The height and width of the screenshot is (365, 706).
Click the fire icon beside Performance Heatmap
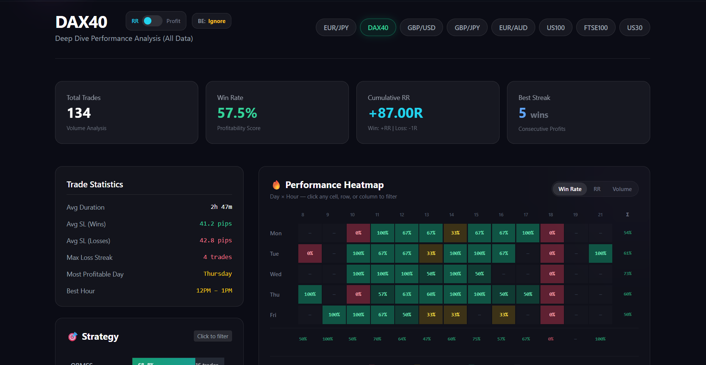(x=276, y=185)
